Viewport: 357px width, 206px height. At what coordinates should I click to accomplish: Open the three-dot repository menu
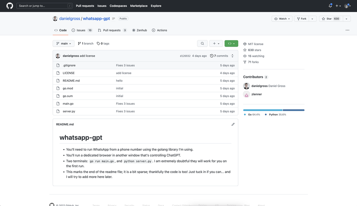click(x=347, y=30)
